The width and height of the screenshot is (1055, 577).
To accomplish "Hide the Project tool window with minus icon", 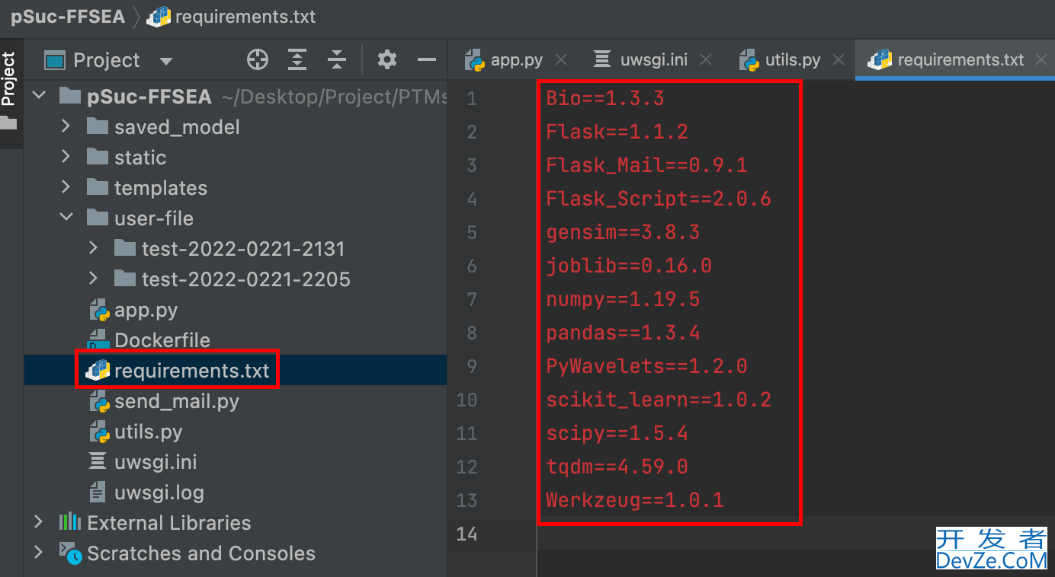I will point(427,59).
